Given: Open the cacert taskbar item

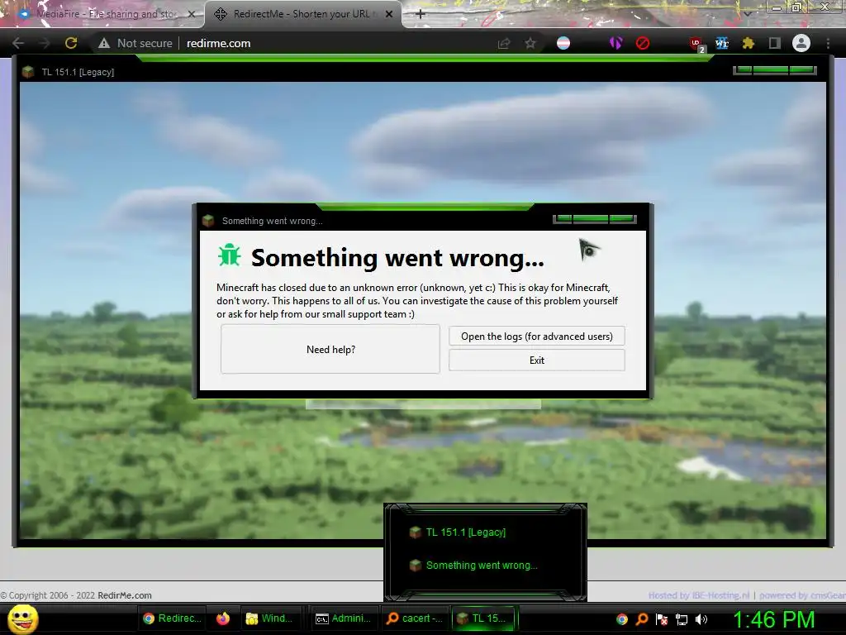Looking at the screenshot, I should pyautogui.click(x=415, y=618).
